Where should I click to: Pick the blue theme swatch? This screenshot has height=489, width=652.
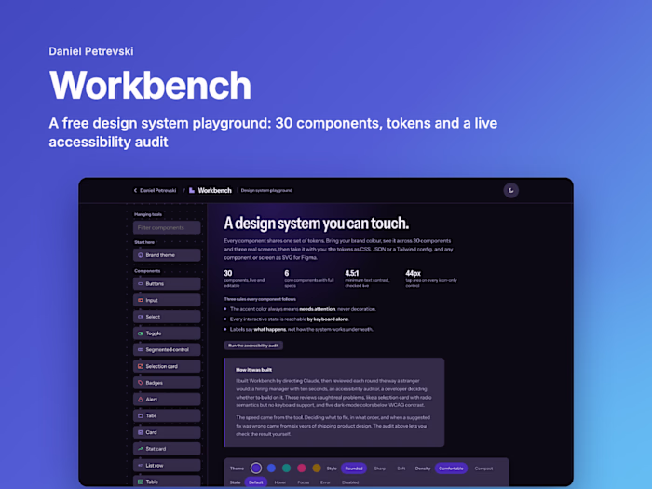(271, 469)
